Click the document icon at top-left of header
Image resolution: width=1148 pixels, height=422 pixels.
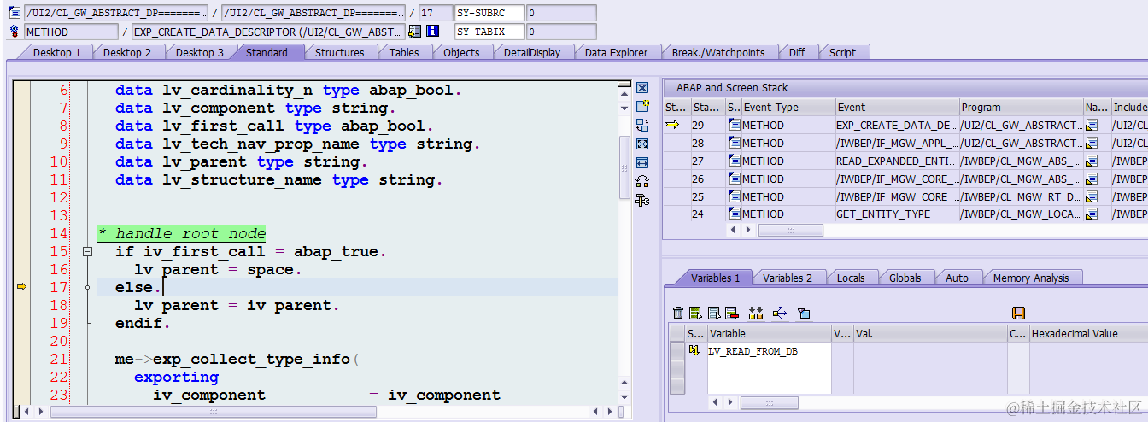click(15, 13)
